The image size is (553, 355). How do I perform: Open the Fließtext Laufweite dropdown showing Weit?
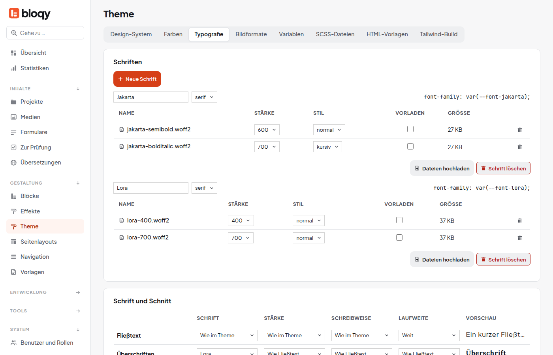pyautogui.click(x=429, y=335)
